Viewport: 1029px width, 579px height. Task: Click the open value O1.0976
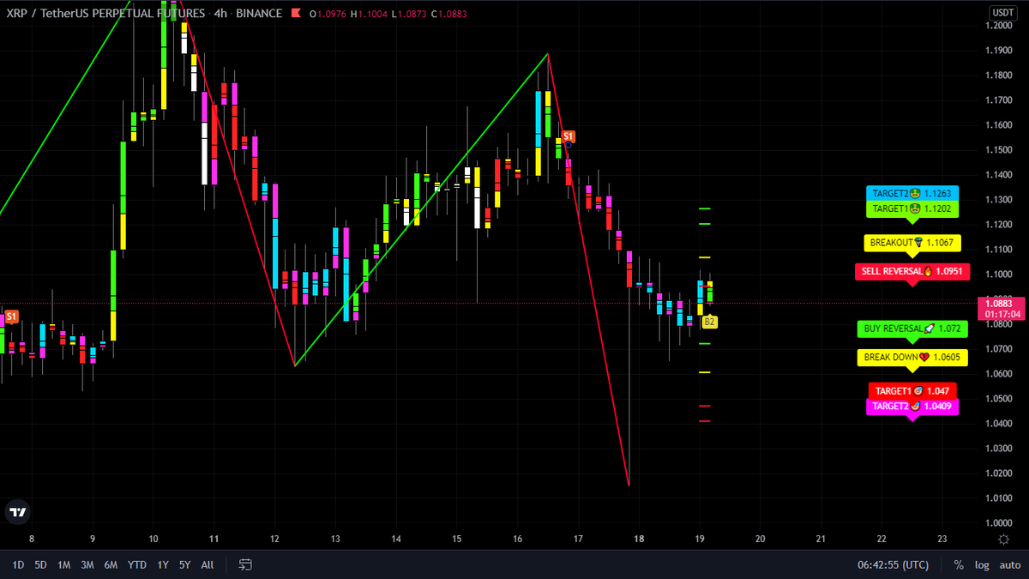point(327,15)
